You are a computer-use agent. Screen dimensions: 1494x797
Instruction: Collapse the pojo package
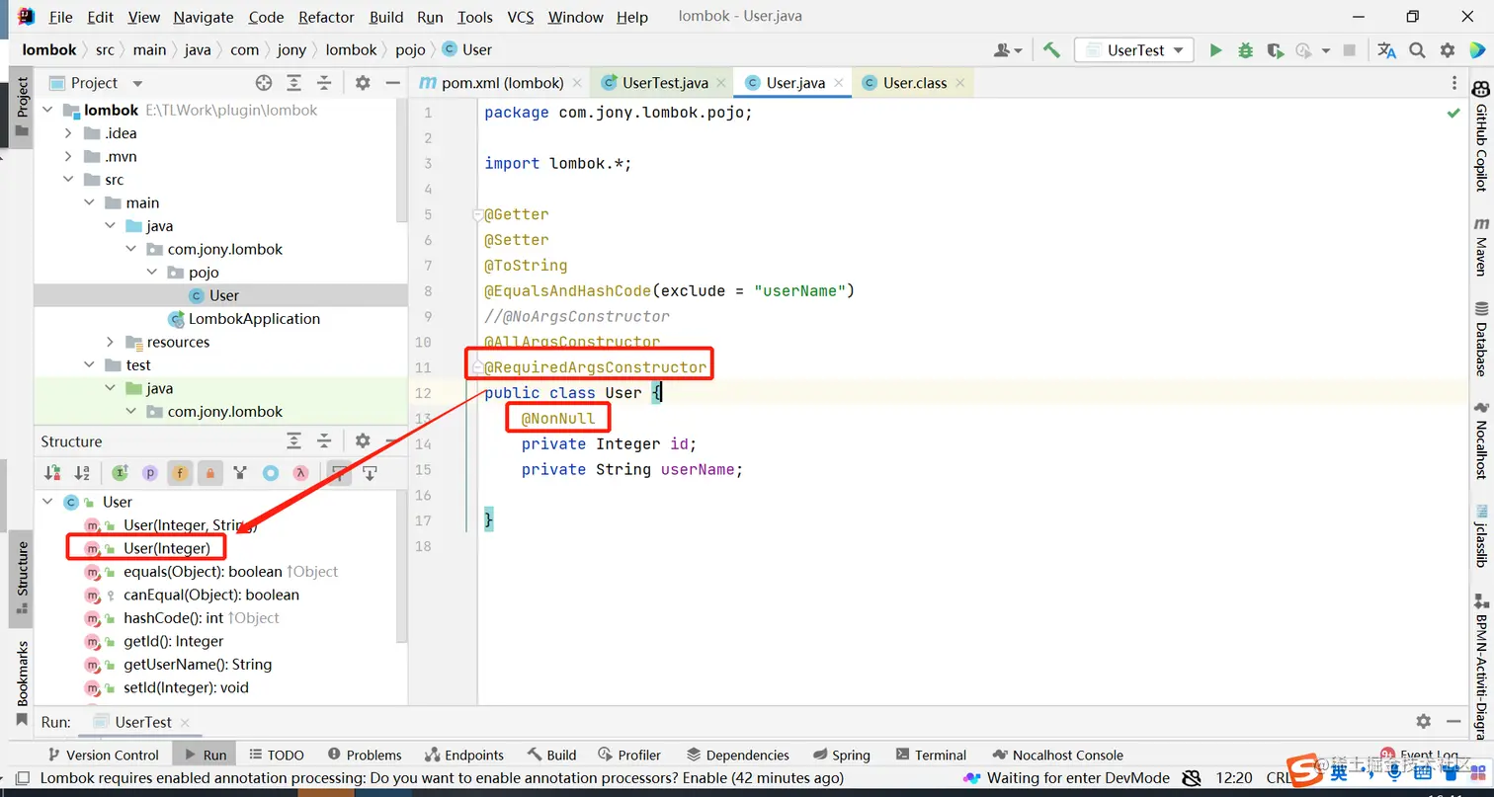point(152,273)
